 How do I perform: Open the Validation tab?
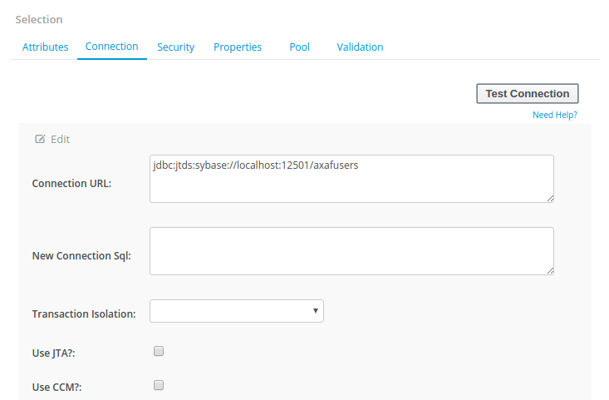point(360,47)
